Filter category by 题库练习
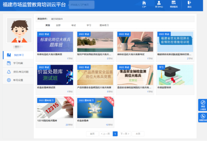Image resolution: width=207 pixels, height=142 pixels. [104, 25]
